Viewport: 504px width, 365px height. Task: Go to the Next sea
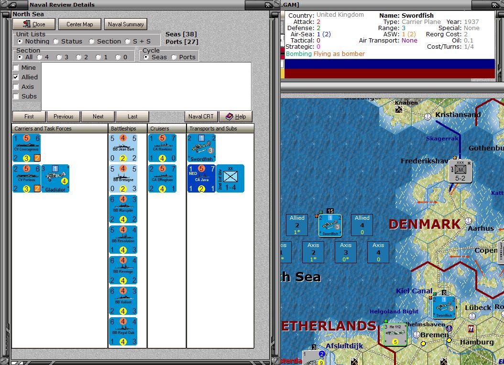pos(98,117)
